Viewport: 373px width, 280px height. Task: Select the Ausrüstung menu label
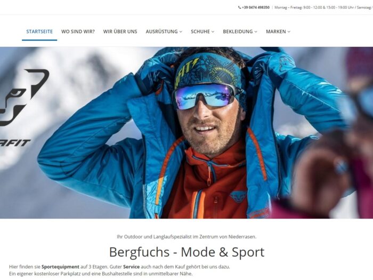click(x=162, y=31)
